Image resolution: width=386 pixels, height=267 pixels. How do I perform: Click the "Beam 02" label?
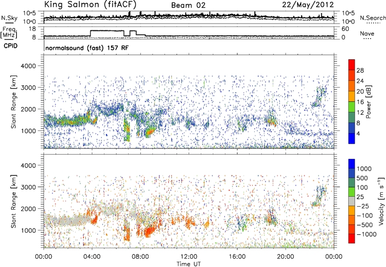click(x=188, y=5)
